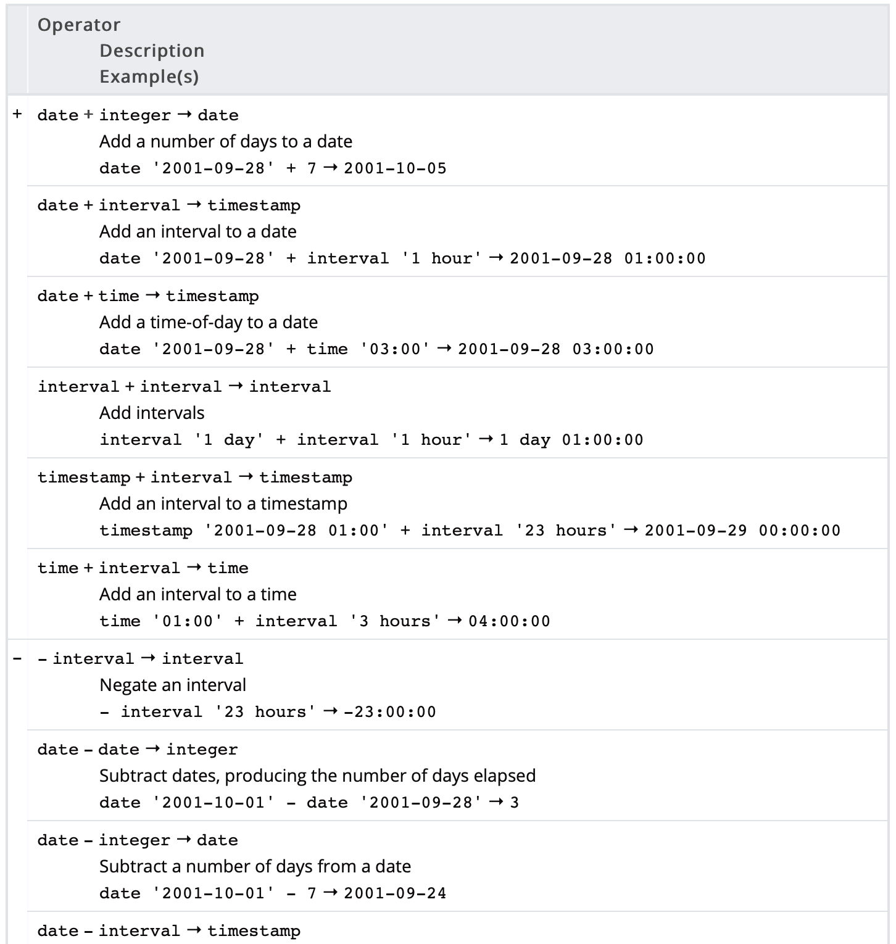Click the example resulting in 2001-10-05

tap(273, 168)
